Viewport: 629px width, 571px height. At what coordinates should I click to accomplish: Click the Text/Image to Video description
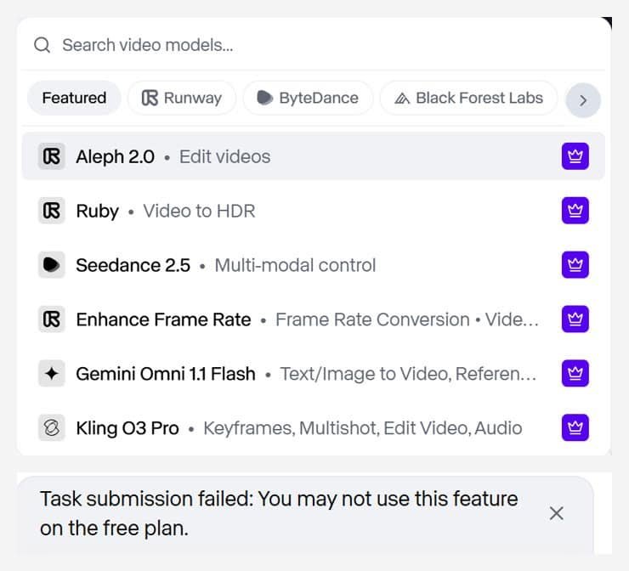click(x=407, y=374)
